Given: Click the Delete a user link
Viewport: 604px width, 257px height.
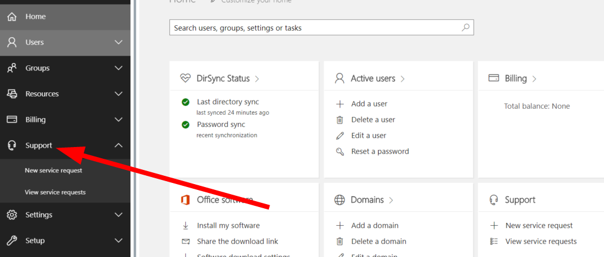Looking at the screenshot, I should click(373, 120).
